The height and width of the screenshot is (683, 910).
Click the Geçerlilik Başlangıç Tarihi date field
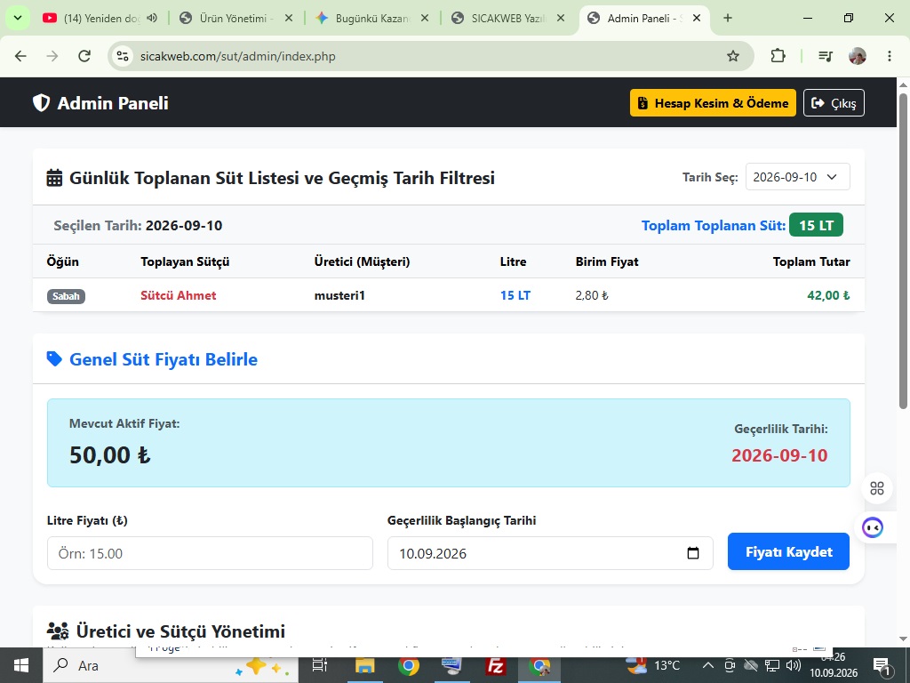click(550, 553)
